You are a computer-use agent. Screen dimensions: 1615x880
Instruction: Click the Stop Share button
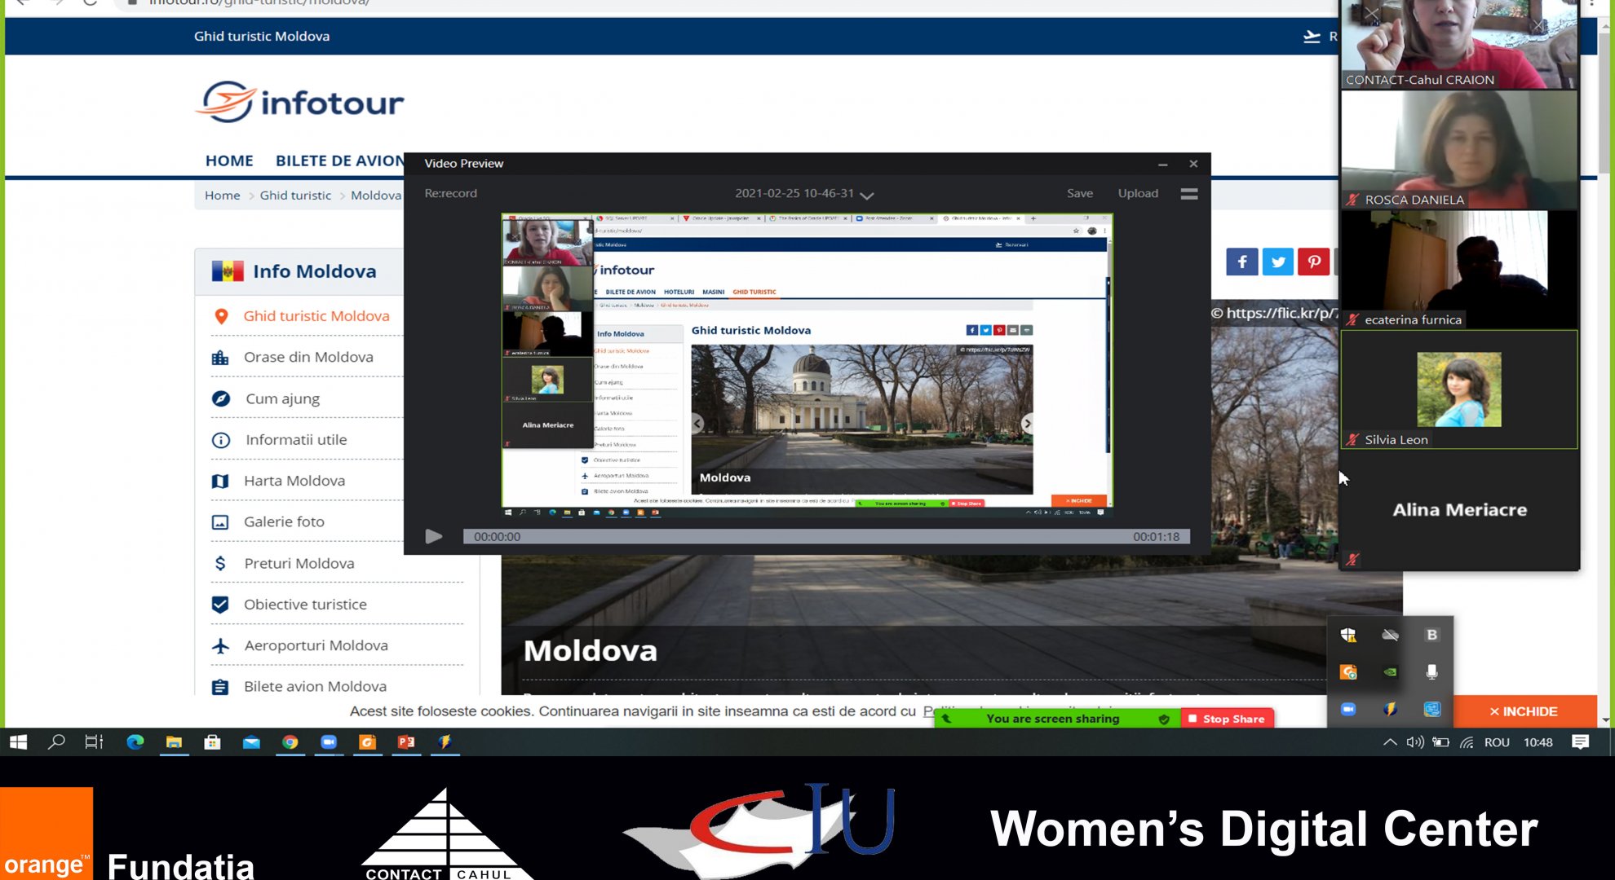click(x=1227, y=719)
